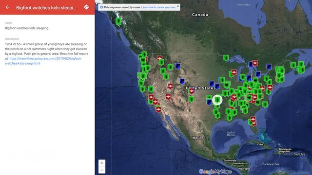Select the red pin in Wisconsin
312x175 pixels.
pyautogui.click(x=234, y=72)
